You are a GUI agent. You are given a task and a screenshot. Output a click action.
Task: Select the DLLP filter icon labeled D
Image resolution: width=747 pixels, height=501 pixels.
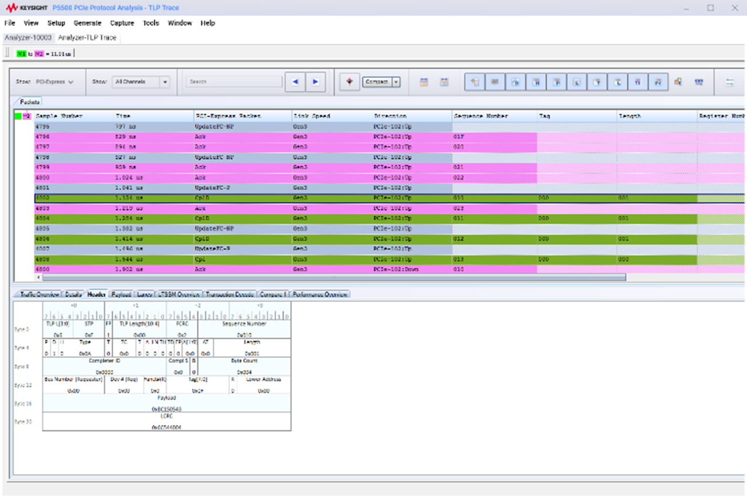point(516,81)
